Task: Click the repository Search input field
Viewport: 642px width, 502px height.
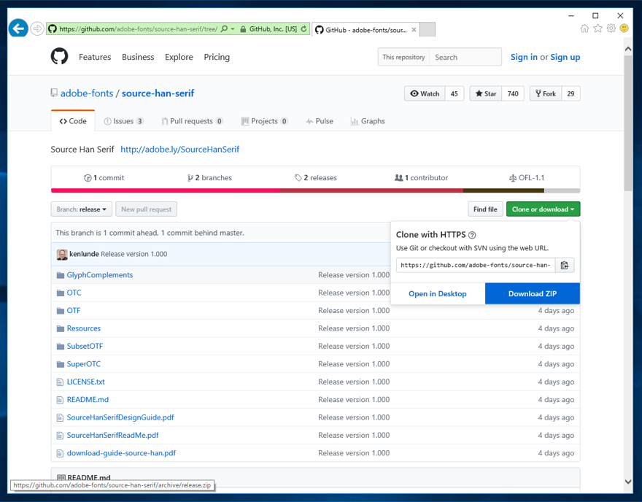Action: pos(465,57)
